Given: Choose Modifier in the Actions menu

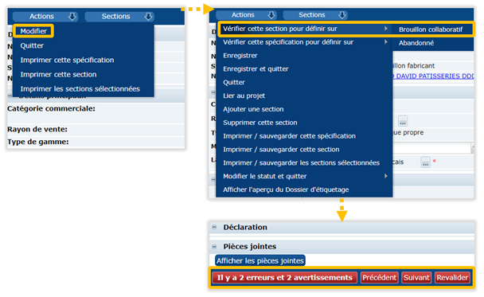Looking at the screenshot, I should tap(33, 31).
